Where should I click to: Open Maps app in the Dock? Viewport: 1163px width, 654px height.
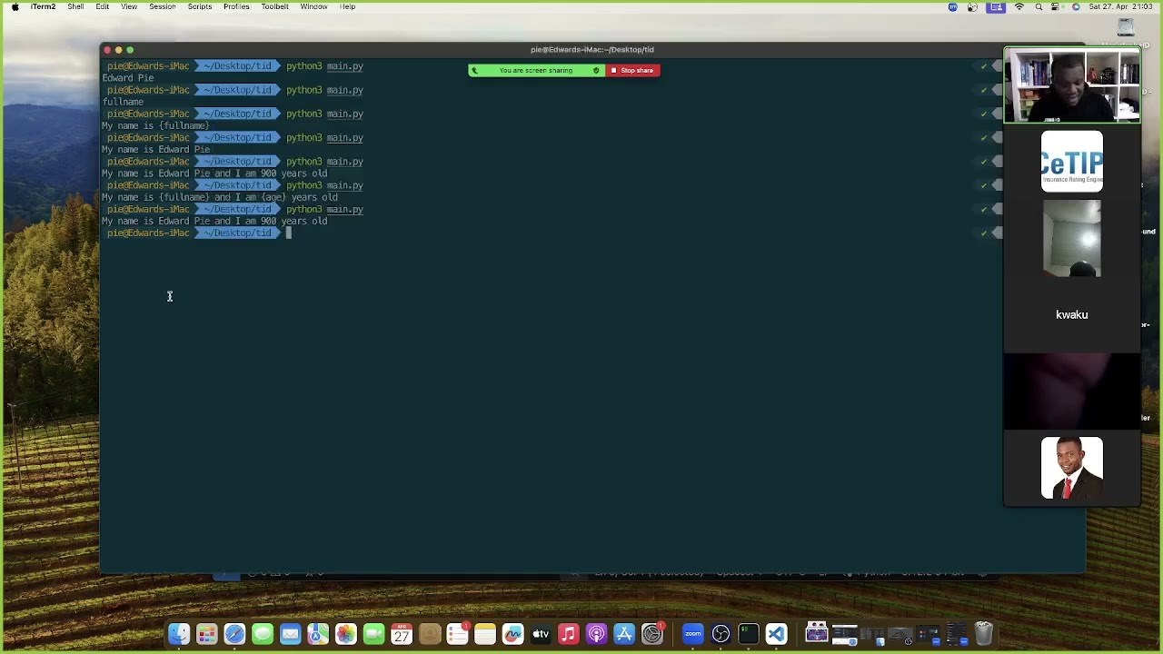(x=318, y=633)
